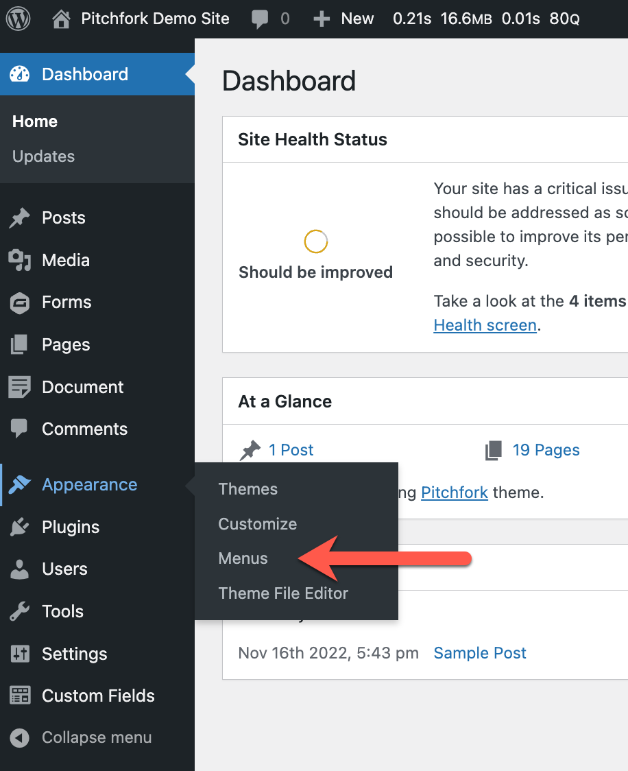Open Themes in the Appearance submenu
The height and width of the screenshot is (771, 628).
(x=247, y=489)
